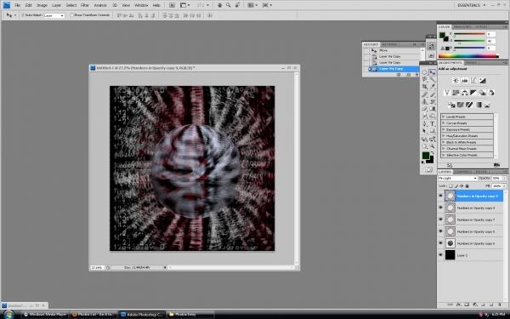Select the Clone Stamp tool
This screenshot has width=510, height=319.
coord(425,101)
